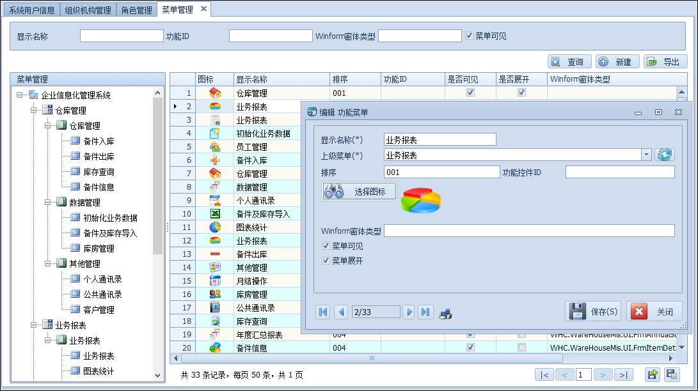Image resolution: width=698 pixels, height=391 pixels.
Task: Toggle 菜单可见 checkbox in edit dialog
Action: point(326,246)
